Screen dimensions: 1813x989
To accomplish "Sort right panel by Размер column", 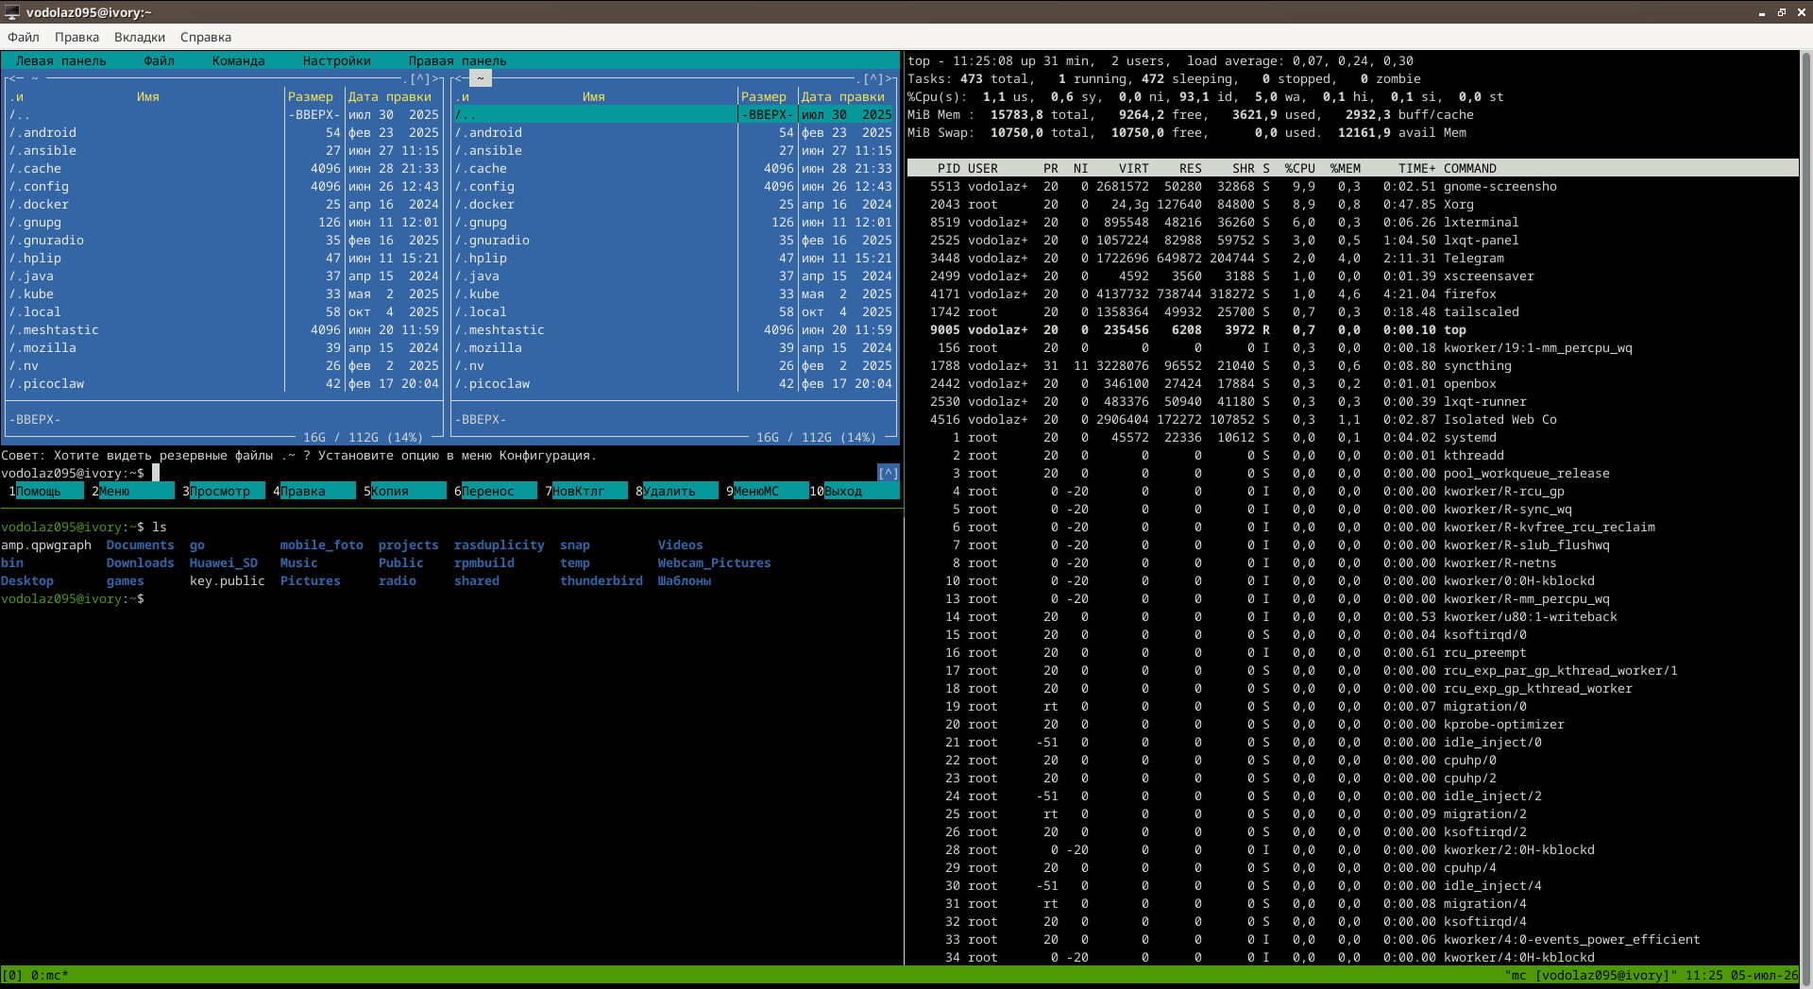I will [x=764, y=97].
